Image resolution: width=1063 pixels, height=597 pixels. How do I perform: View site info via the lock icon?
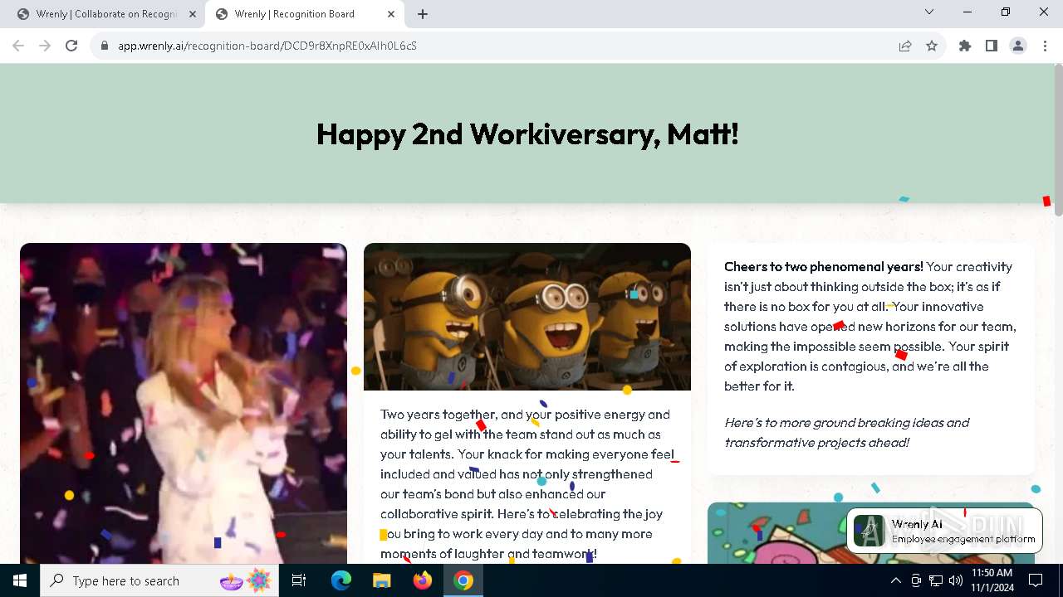click(105, 46)
